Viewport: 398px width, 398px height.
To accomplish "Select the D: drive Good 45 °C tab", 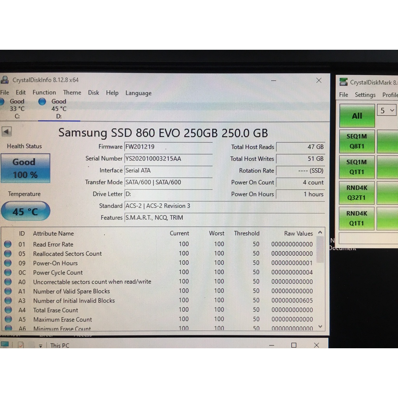I will [59, 109].
